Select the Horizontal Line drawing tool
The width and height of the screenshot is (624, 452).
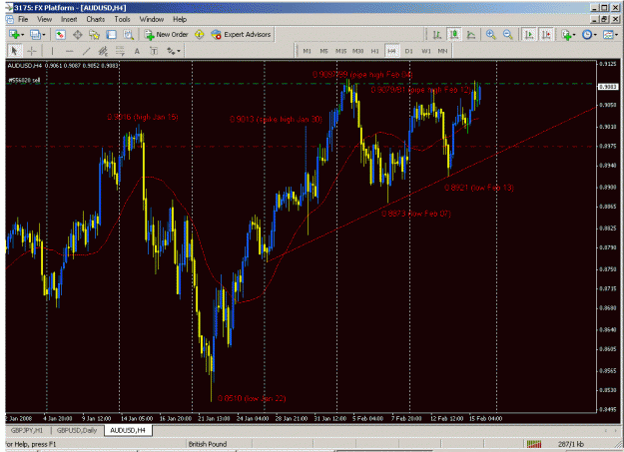click(69, 51)
